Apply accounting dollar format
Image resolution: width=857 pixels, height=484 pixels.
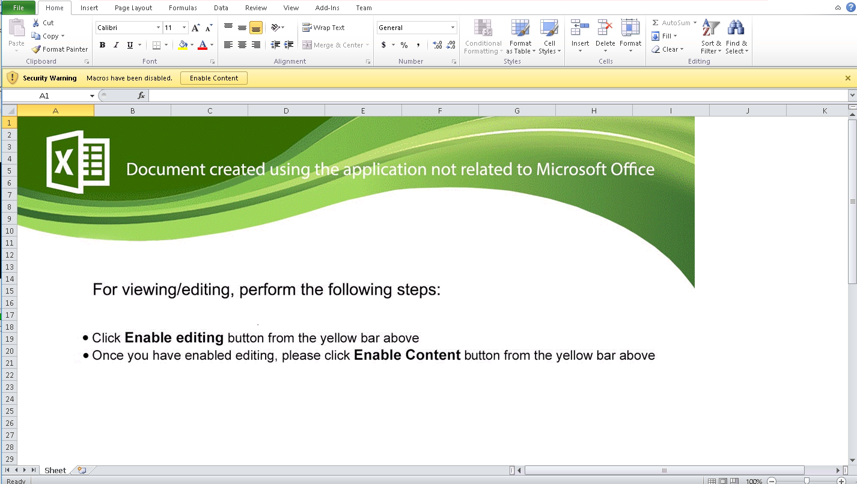383,45
